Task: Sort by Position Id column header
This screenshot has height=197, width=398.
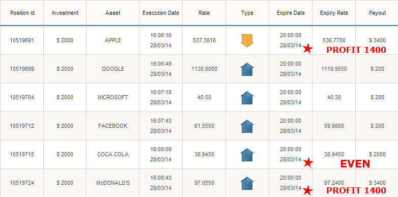Action: pyautogui.click(x=22, y=13)
